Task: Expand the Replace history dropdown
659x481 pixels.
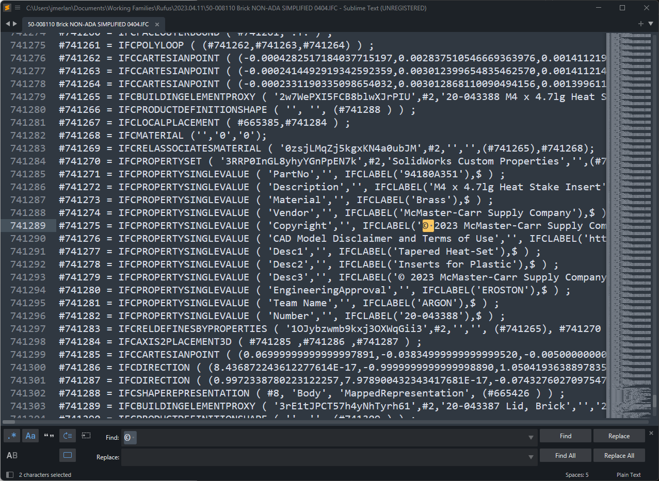Action: [x=531, y=457]
